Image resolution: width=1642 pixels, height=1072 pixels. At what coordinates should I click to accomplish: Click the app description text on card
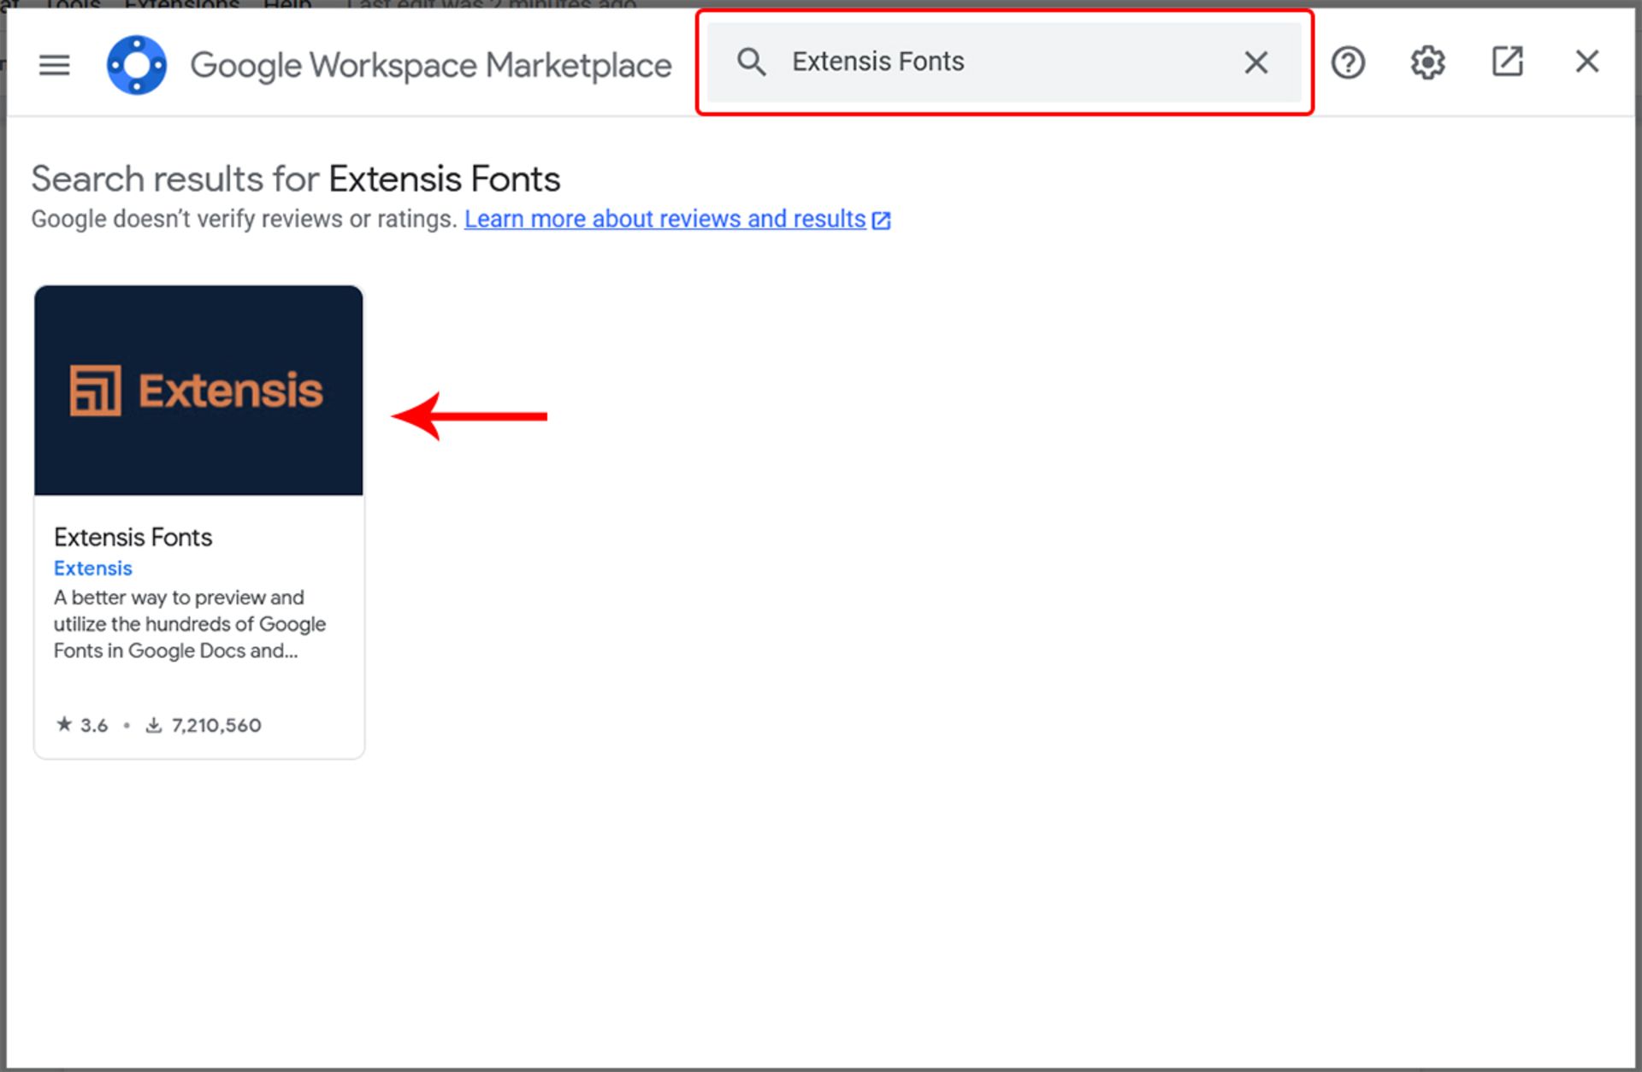click(189, 624)
